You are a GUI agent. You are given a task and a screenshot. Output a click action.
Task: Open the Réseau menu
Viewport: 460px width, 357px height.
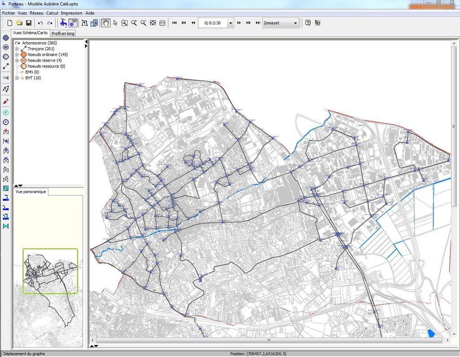click(36, 13)
